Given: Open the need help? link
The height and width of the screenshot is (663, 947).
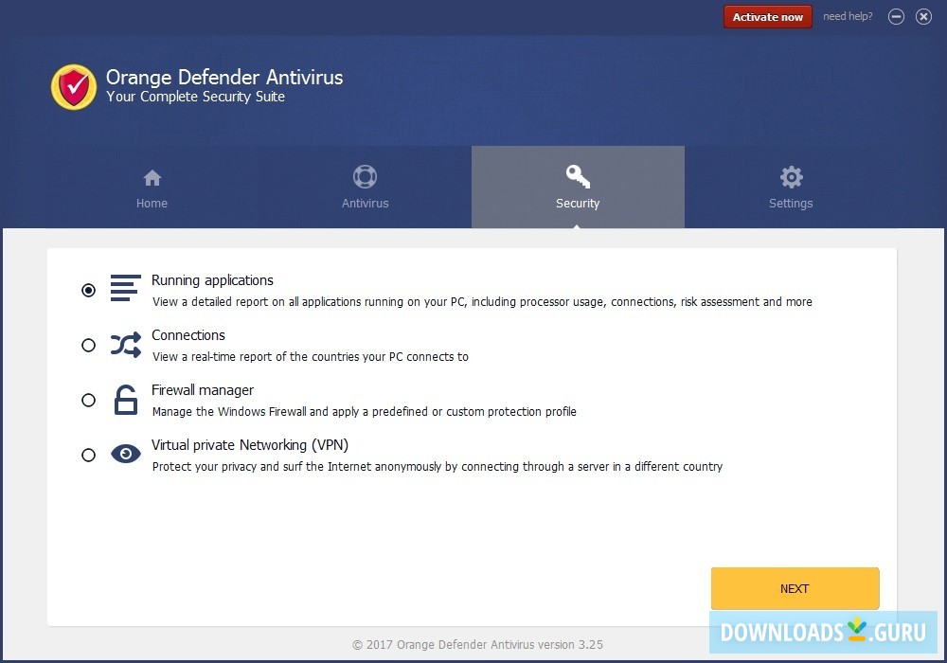Looking at the screenshot, I should point(848,16).
